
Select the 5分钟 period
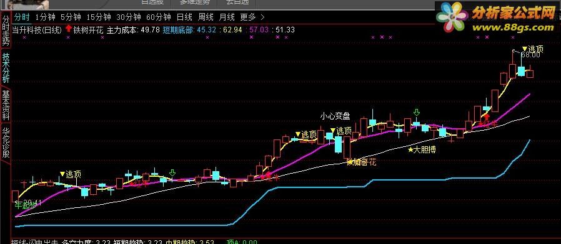71,17
